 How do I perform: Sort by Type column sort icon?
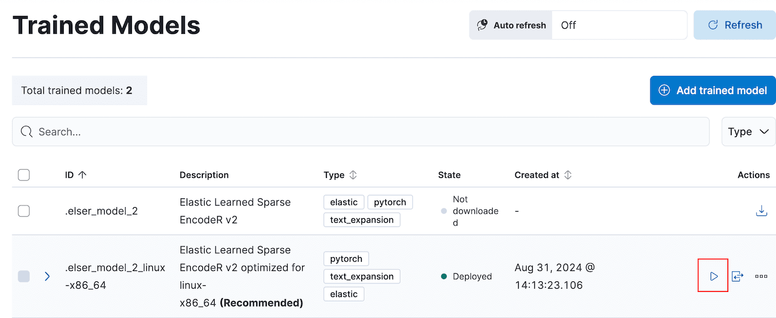tap(353, 175)
